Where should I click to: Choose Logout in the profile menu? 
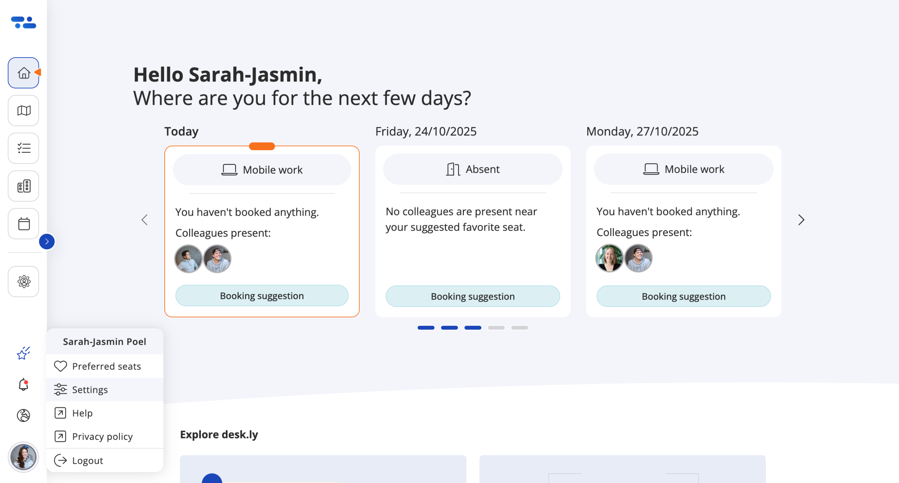[87, 461]
